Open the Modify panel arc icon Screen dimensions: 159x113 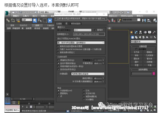coord(136,32)
